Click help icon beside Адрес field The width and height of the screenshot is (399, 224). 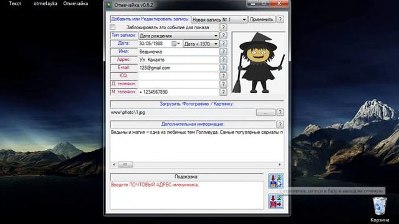(x=223, y=60)
